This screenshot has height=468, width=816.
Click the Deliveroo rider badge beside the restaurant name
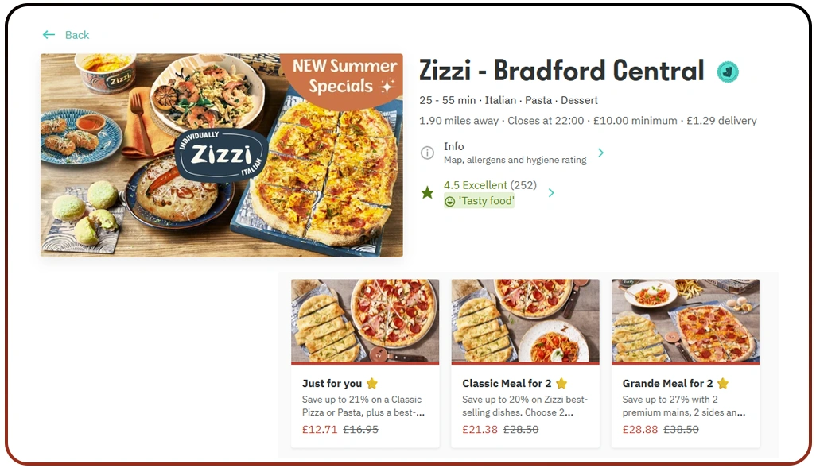tap(729, 71)
